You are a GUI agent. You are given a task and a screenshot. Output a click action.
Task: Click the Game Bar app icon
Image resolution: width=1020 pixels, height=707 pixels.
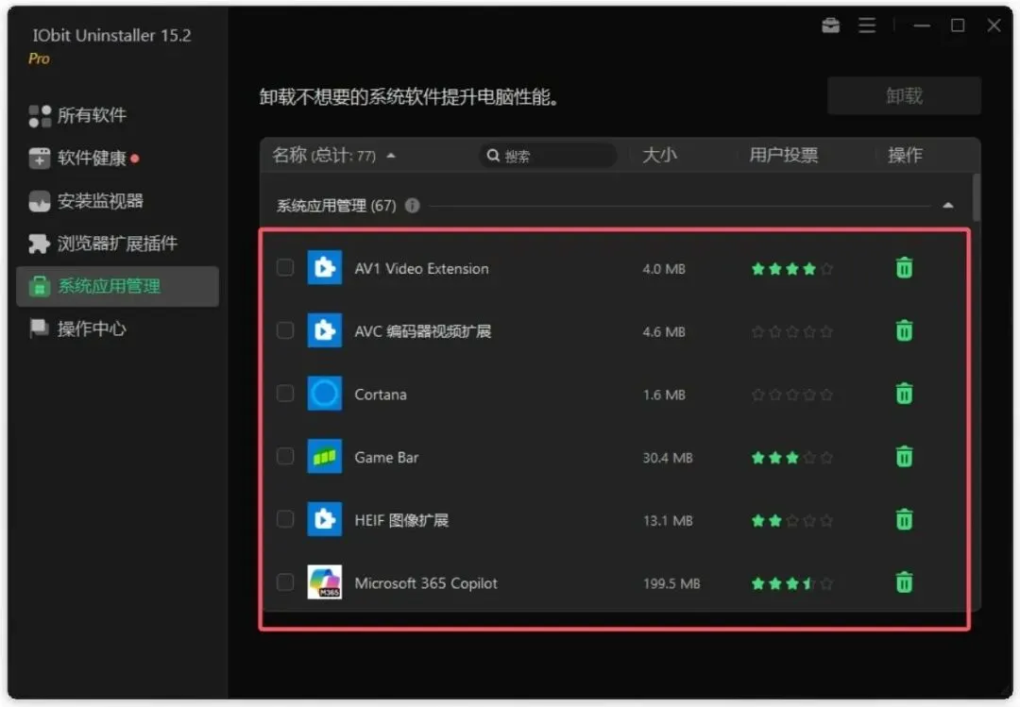(x=325, y=457)
